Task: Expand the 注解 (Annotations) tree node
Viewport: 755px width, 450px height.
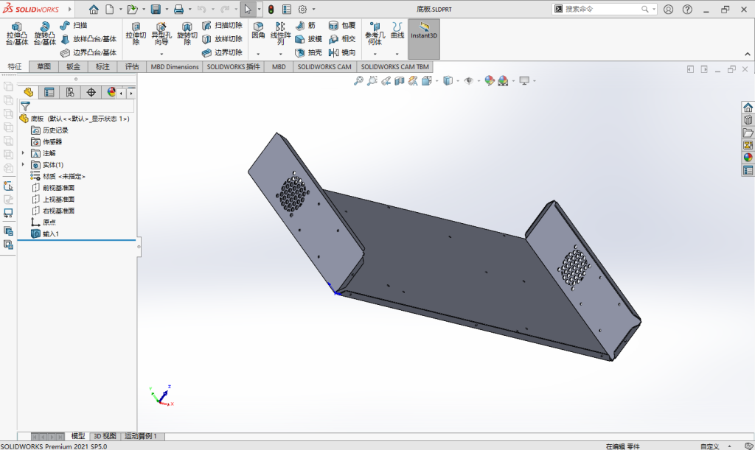Action: click(24, 153)
